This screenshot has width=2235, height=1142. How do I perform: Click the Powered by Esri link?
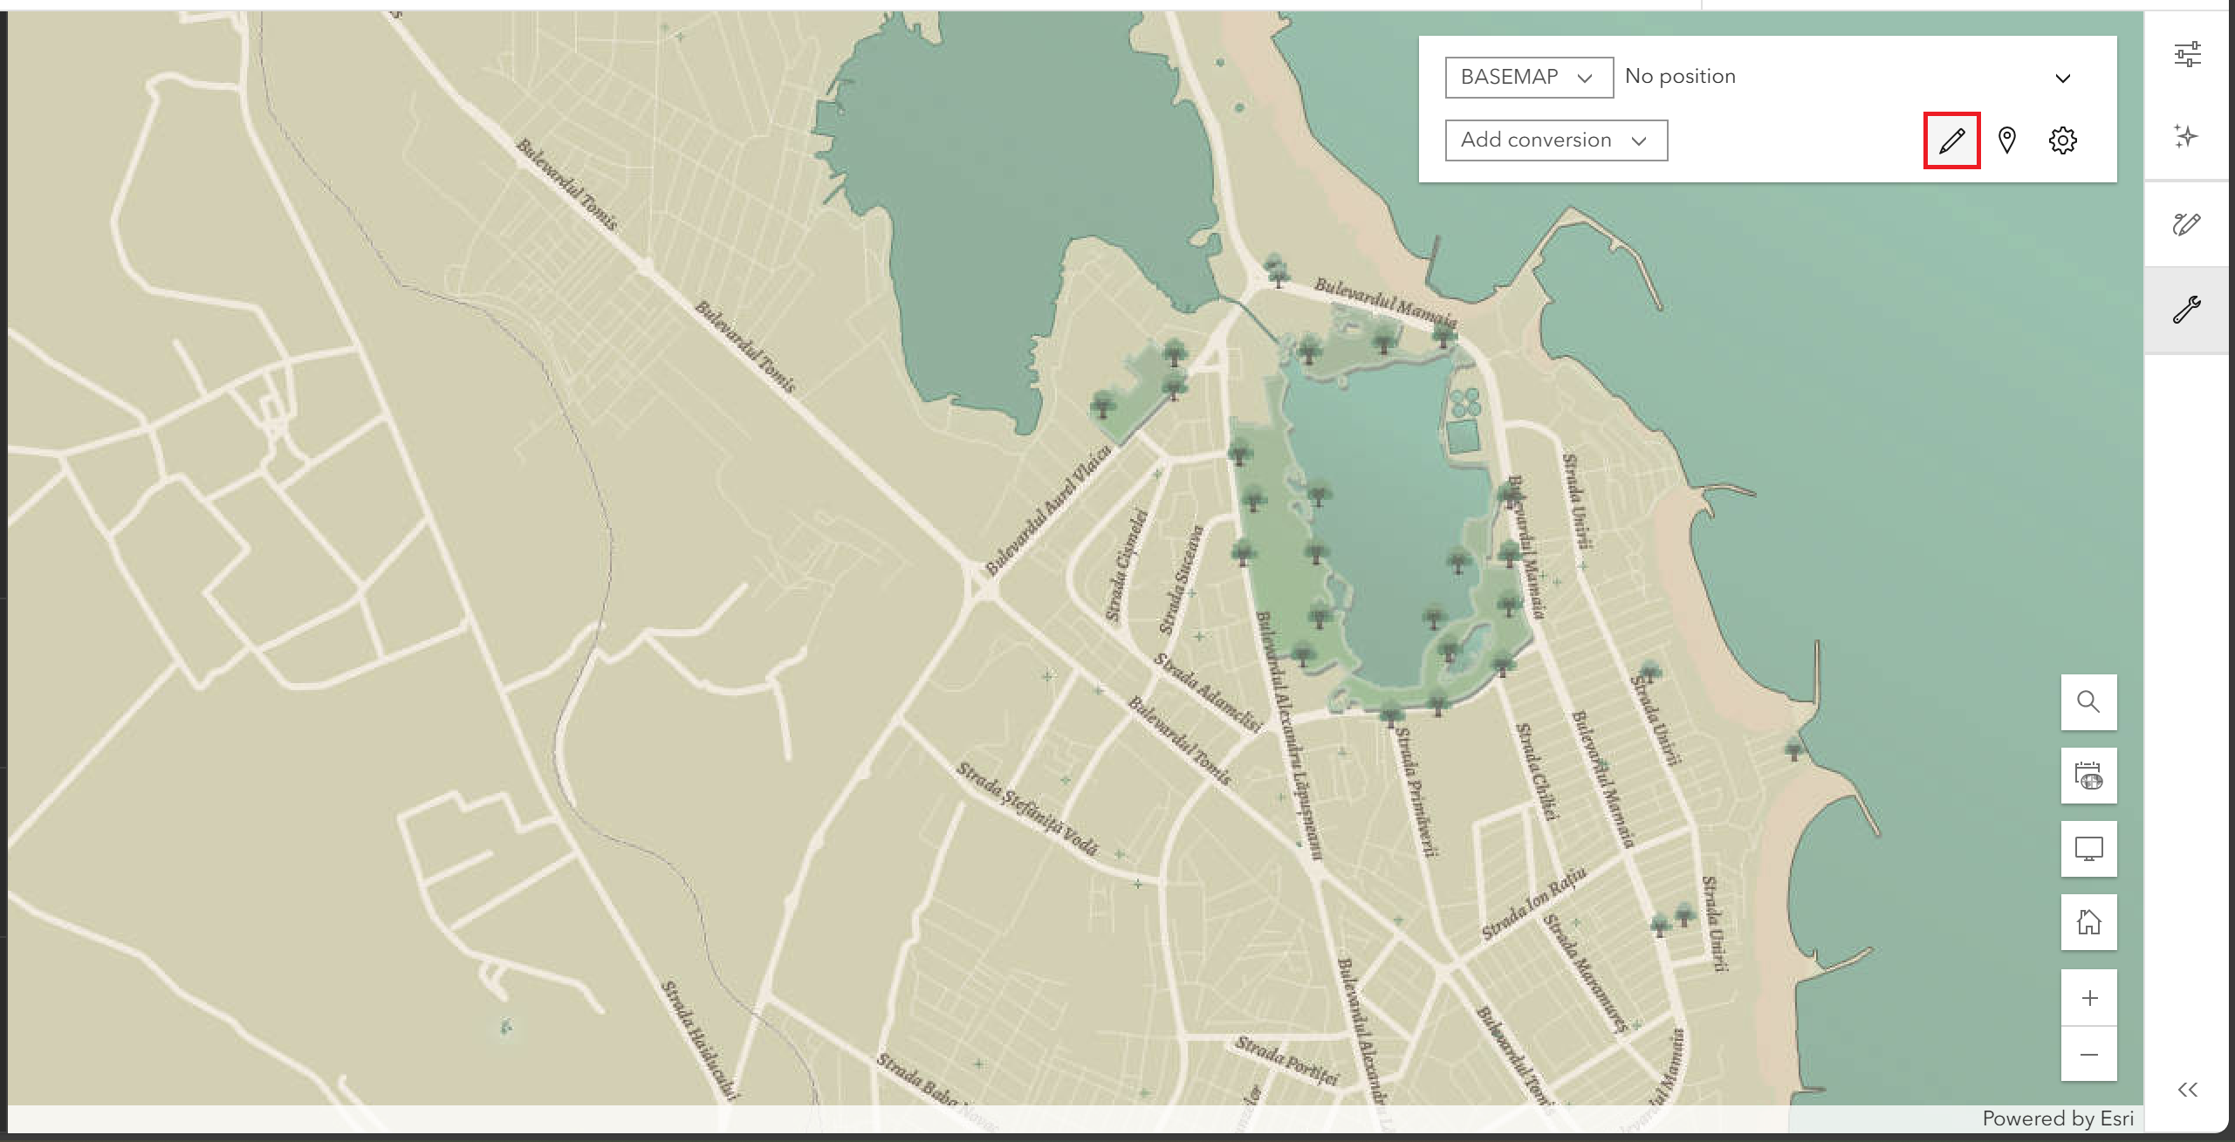[x=2057, y=1118]
